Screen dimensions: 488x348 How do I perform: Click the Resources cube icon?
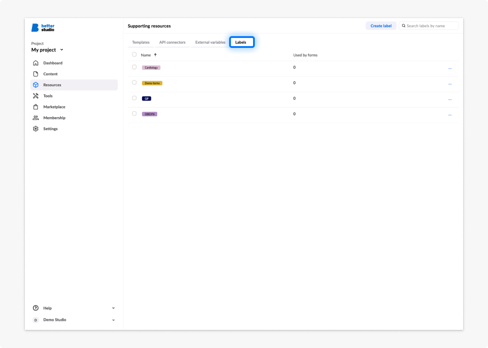[x=36, y=85]
